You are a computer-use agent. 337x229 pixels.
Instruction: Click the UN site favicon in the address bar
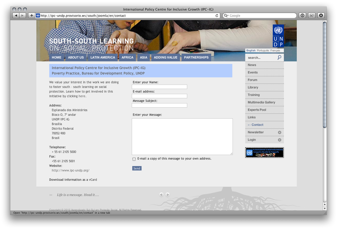click(x=38, y=15)
